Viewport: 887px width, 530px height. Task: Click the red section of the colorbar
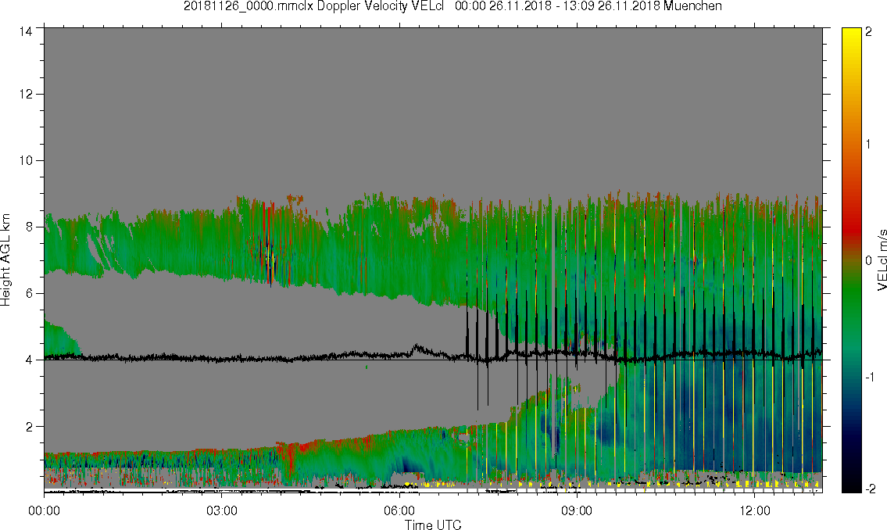(851, 226)
